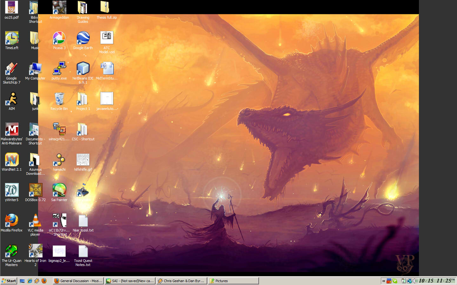Launch Internet Explorer from Quick Launch
This screenshot has height=285, width=457.
(x=30, y=281)
